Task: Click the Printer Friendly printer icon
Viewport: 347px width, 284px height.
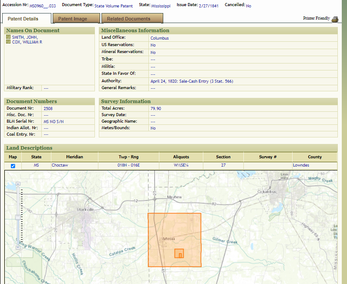Action: point(334,19)
